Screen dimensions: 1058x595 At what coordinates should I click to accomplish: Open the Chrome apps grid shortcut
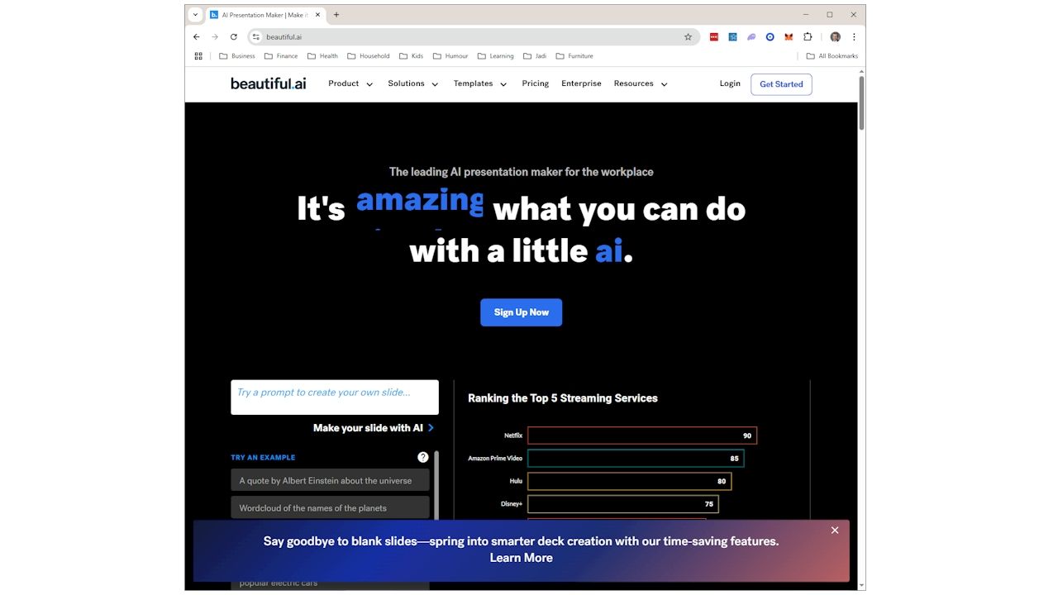198,56
